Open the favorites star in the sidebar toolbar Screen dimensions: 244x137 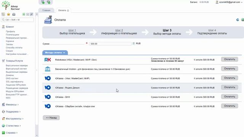(8, 14)
